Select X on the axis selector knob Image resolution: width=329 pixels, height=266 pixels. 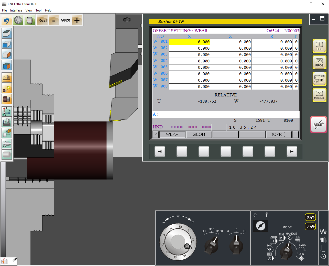(x=228, y=231)
